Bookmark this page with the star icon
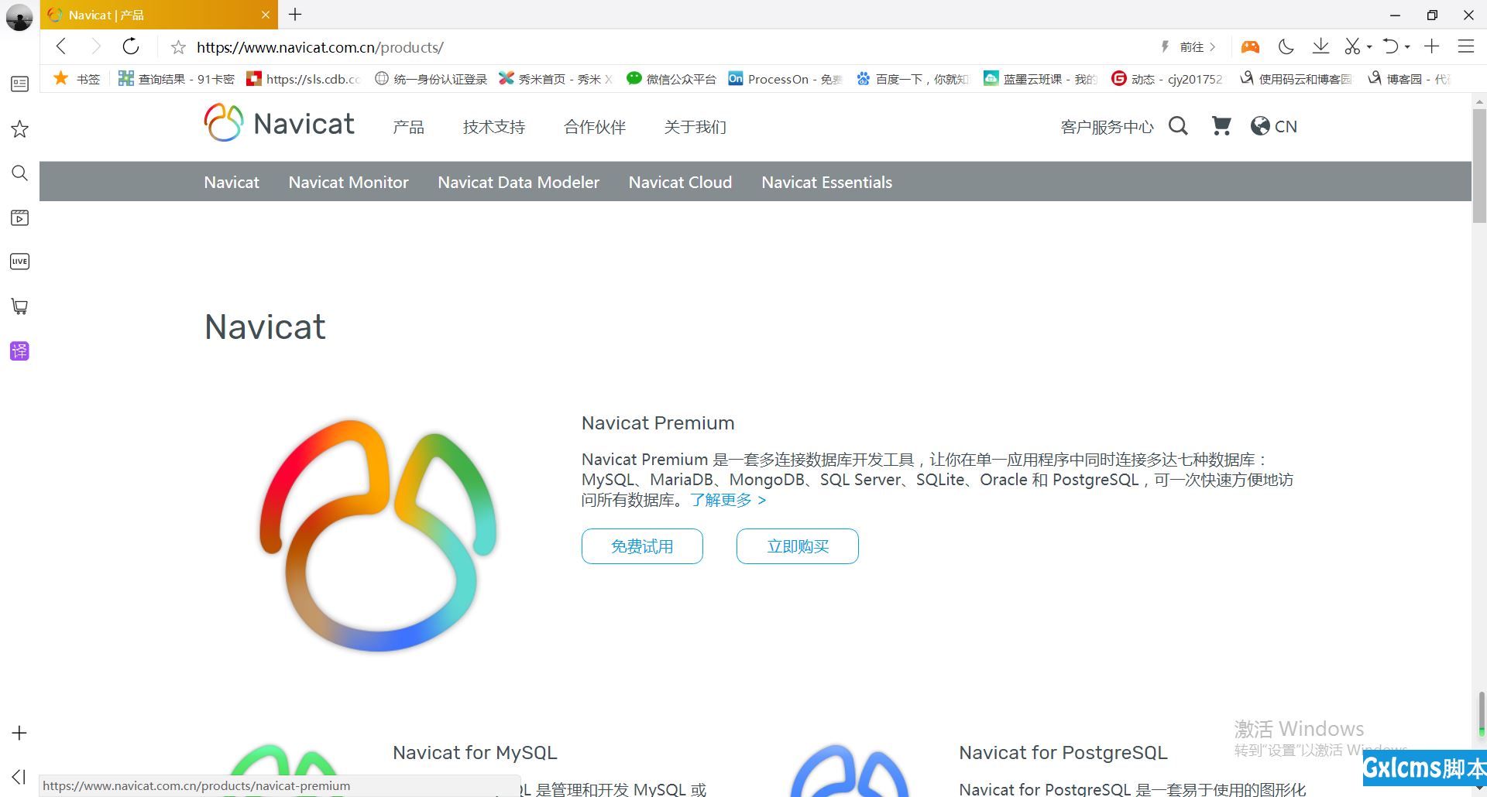 [x=178, y=47]
